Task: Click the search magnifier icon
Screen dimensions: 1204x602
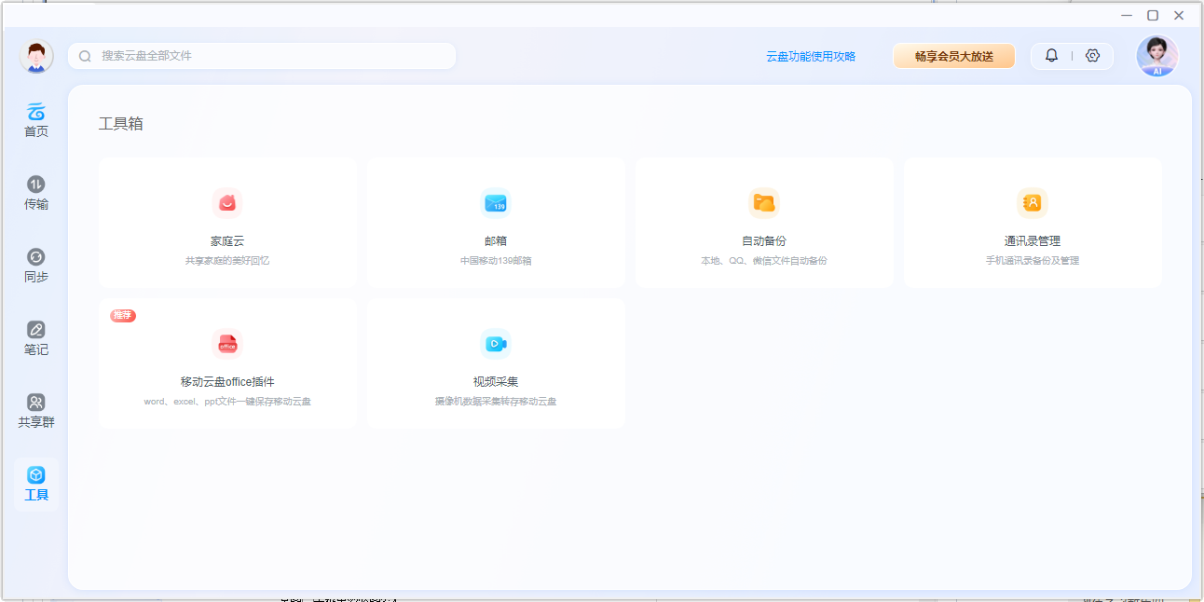Action: (85, 56)
